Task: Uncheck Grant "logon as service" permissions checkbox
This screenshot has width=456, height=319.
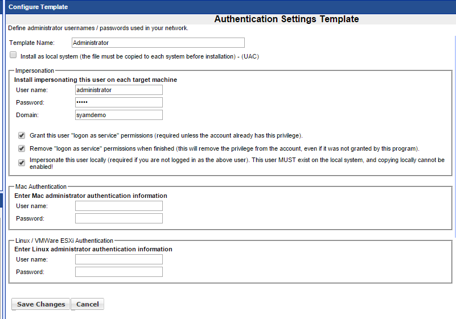Action: pos(22,135)
